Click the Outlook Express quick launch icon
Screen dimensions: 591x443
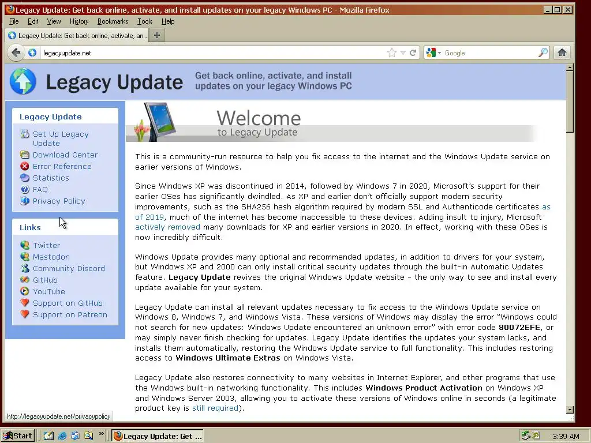(76, 436)
